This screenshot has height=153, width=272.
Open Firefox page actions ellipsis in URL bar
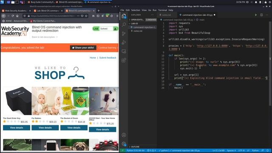(78, 16)
